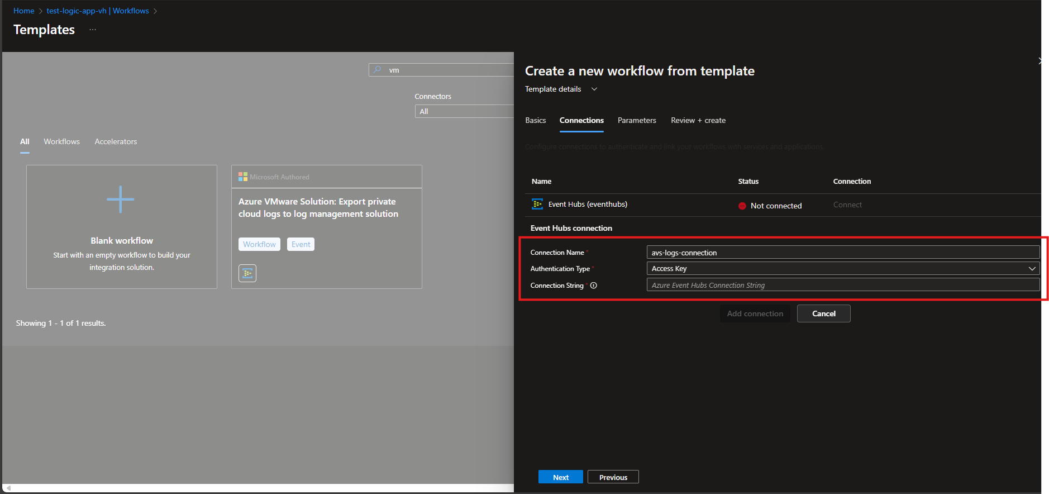Click the Cancel button
This screenshot has width=1049, height=494.
pyautogui.click(x=823, y=313)
